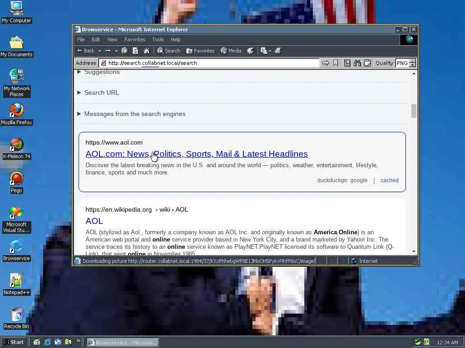The image size is (465, 348).
Task: Open the Help menu
Action: tap(175, 39)
